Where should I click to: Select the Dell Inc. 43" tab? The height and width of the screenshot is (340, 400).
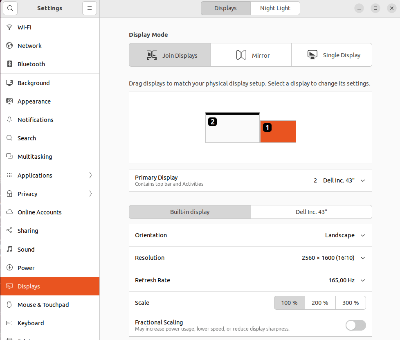[x=312, y=212]
